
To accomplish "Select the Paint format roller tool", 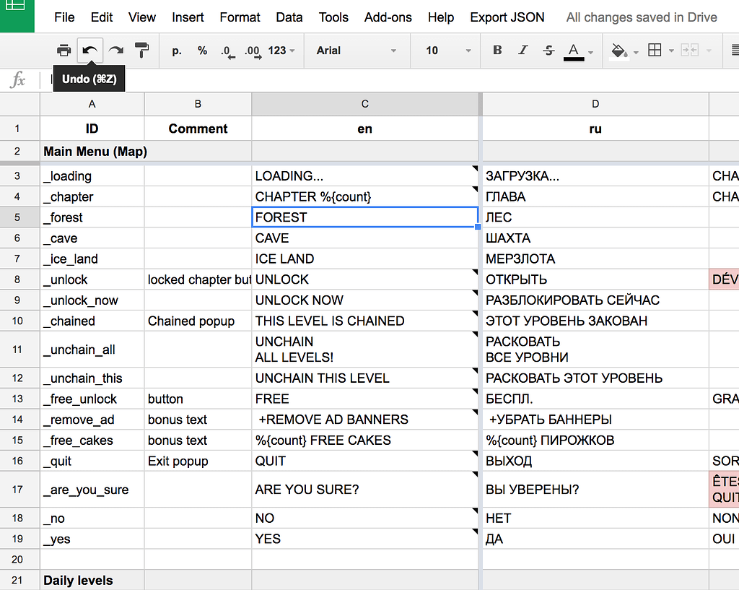I will pyautogui.click(x=142, y=51).
